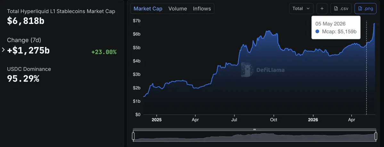This screenshot has width=384, height=147.
Task: Click the tooltip date 05 May 2026
Action: (x=331, y=24)
